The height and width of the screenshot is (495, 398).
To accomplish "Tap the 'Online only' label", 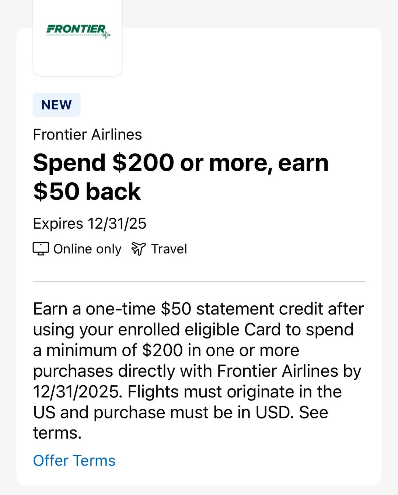I will coord(87,249).
